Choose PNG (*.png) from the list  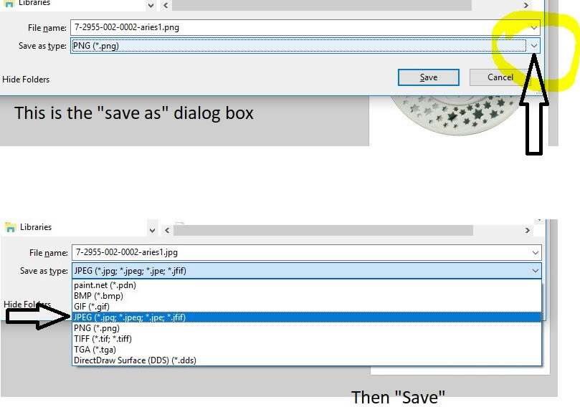(x=307, y=328)
